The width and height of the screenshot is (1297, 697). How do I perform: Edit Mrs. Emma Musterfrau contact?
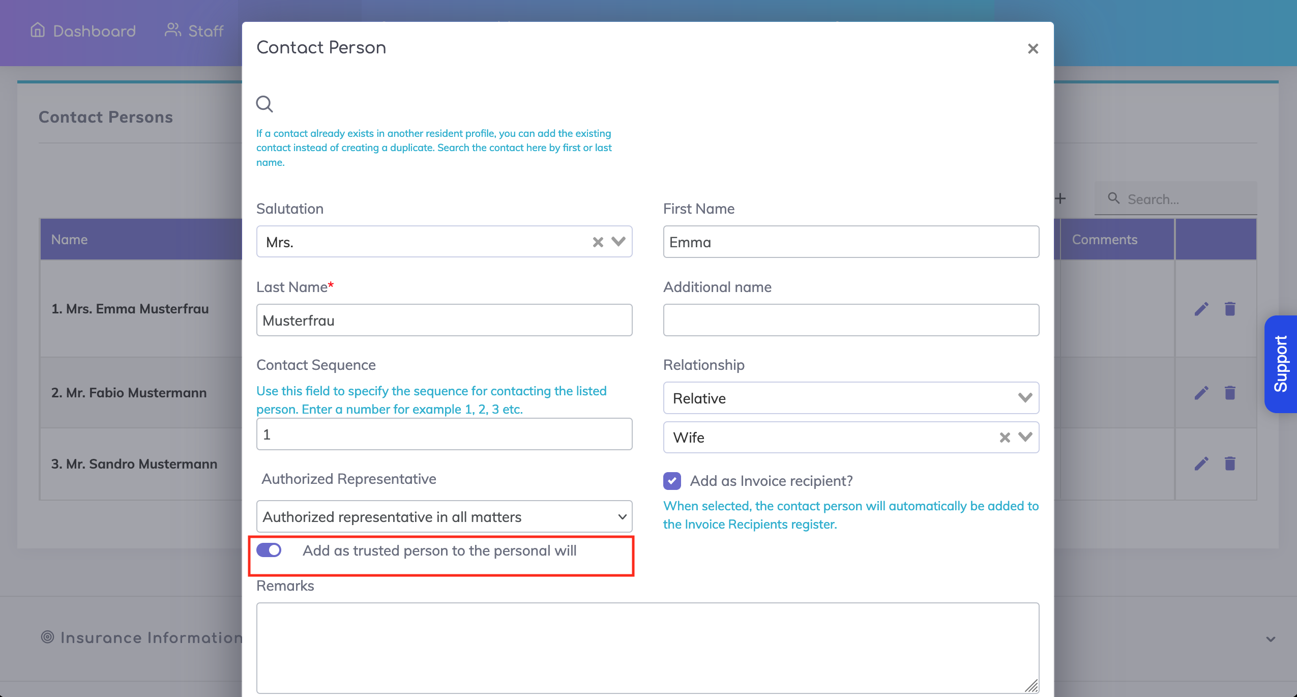pyautogui.click(x=1201, y=309)
